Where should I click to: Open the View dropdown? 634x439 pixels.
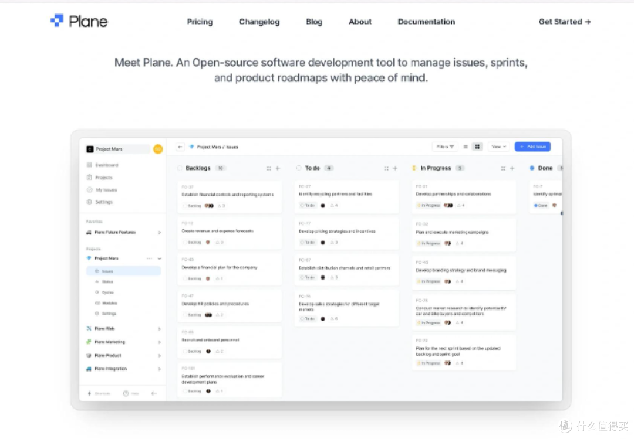coord(498,147)
